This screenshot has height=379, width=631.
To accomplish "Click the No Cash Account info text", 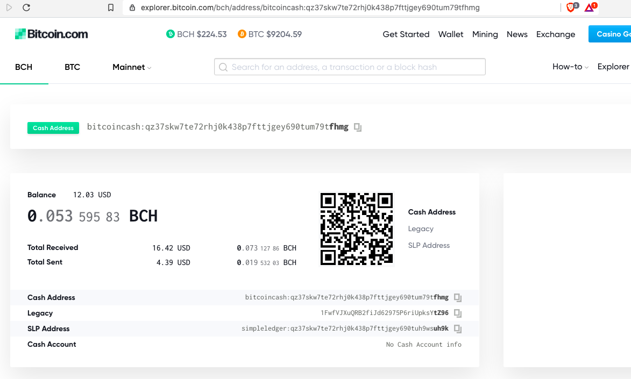I will pyautogui.click(x=424, y=345).
